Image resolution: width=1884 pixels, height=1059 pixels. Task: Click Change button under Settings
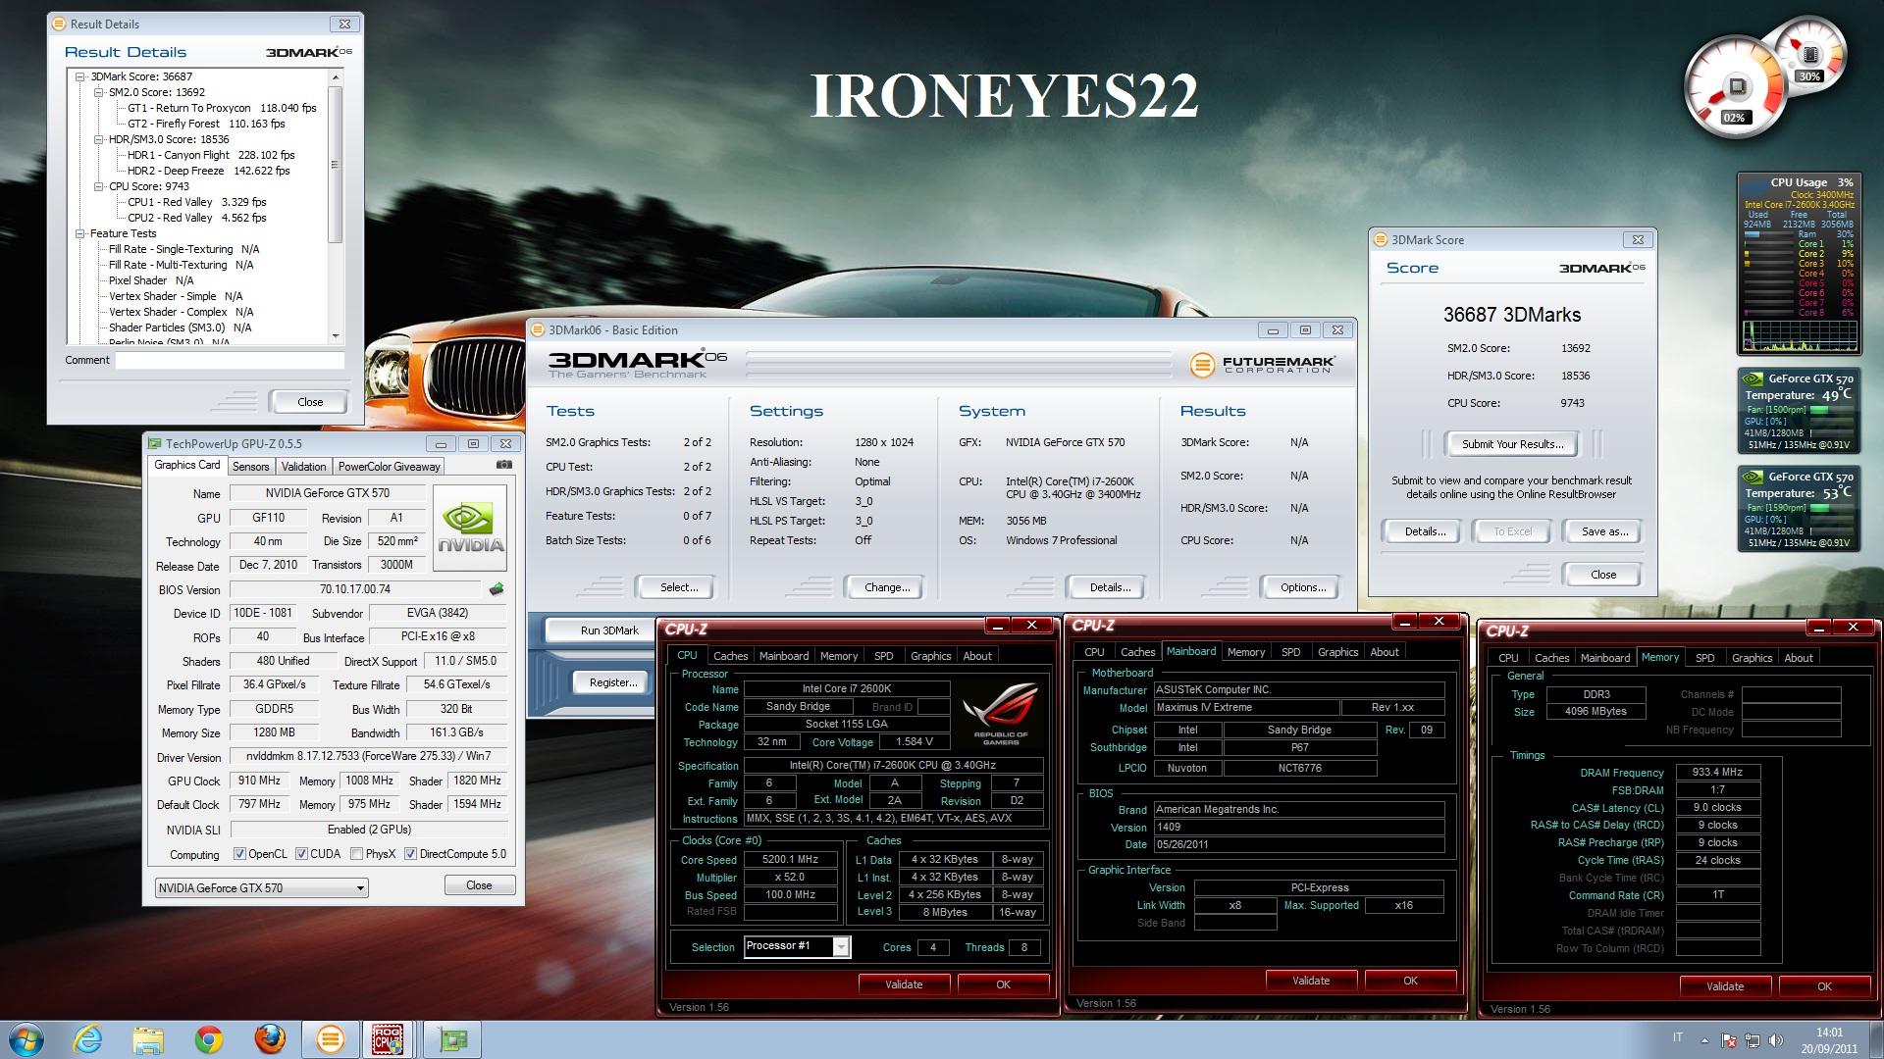tap(887, 587)
